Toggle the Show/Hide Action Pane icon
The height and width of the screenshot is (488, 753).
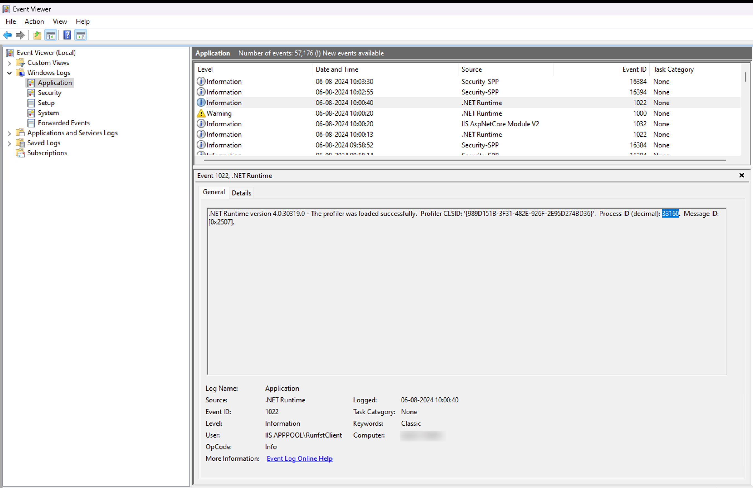coord(81,35)
